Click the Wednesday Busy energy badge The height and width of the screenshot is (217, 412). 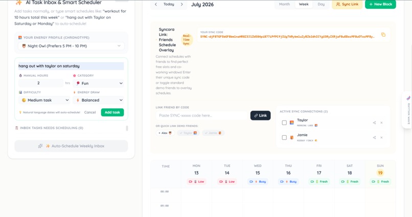coord(258,182)
